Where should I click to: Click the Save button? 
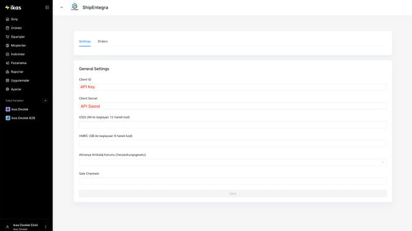(x=233, y=194)
